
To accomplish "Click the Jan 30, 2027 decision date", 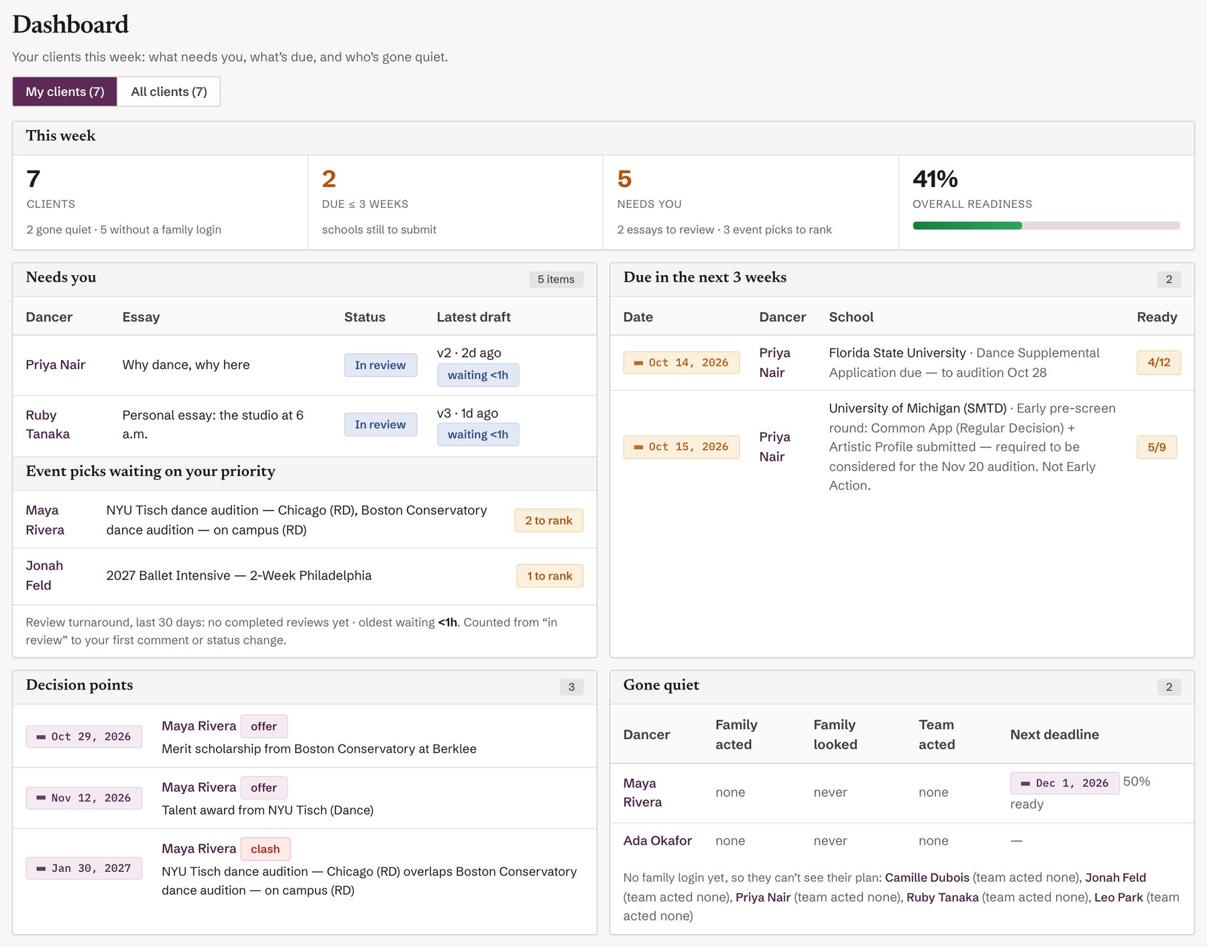I will (84, 869).
